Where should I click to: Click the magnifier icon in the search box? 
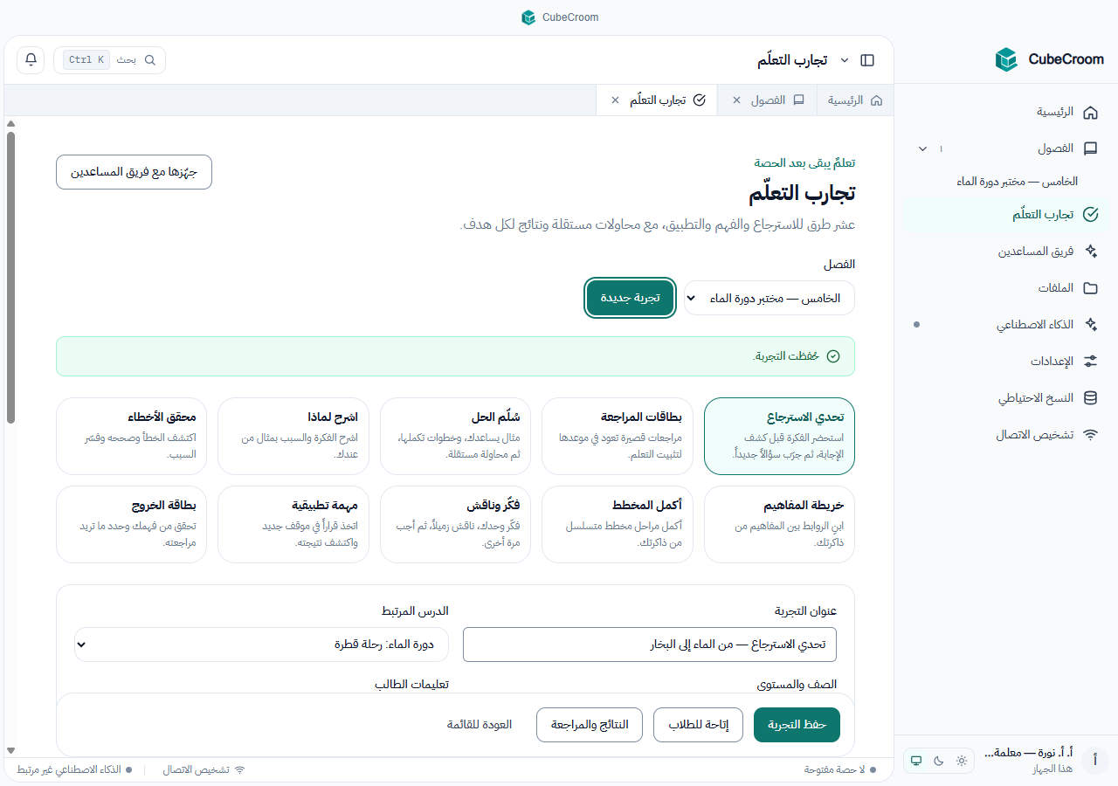point(150,60)
